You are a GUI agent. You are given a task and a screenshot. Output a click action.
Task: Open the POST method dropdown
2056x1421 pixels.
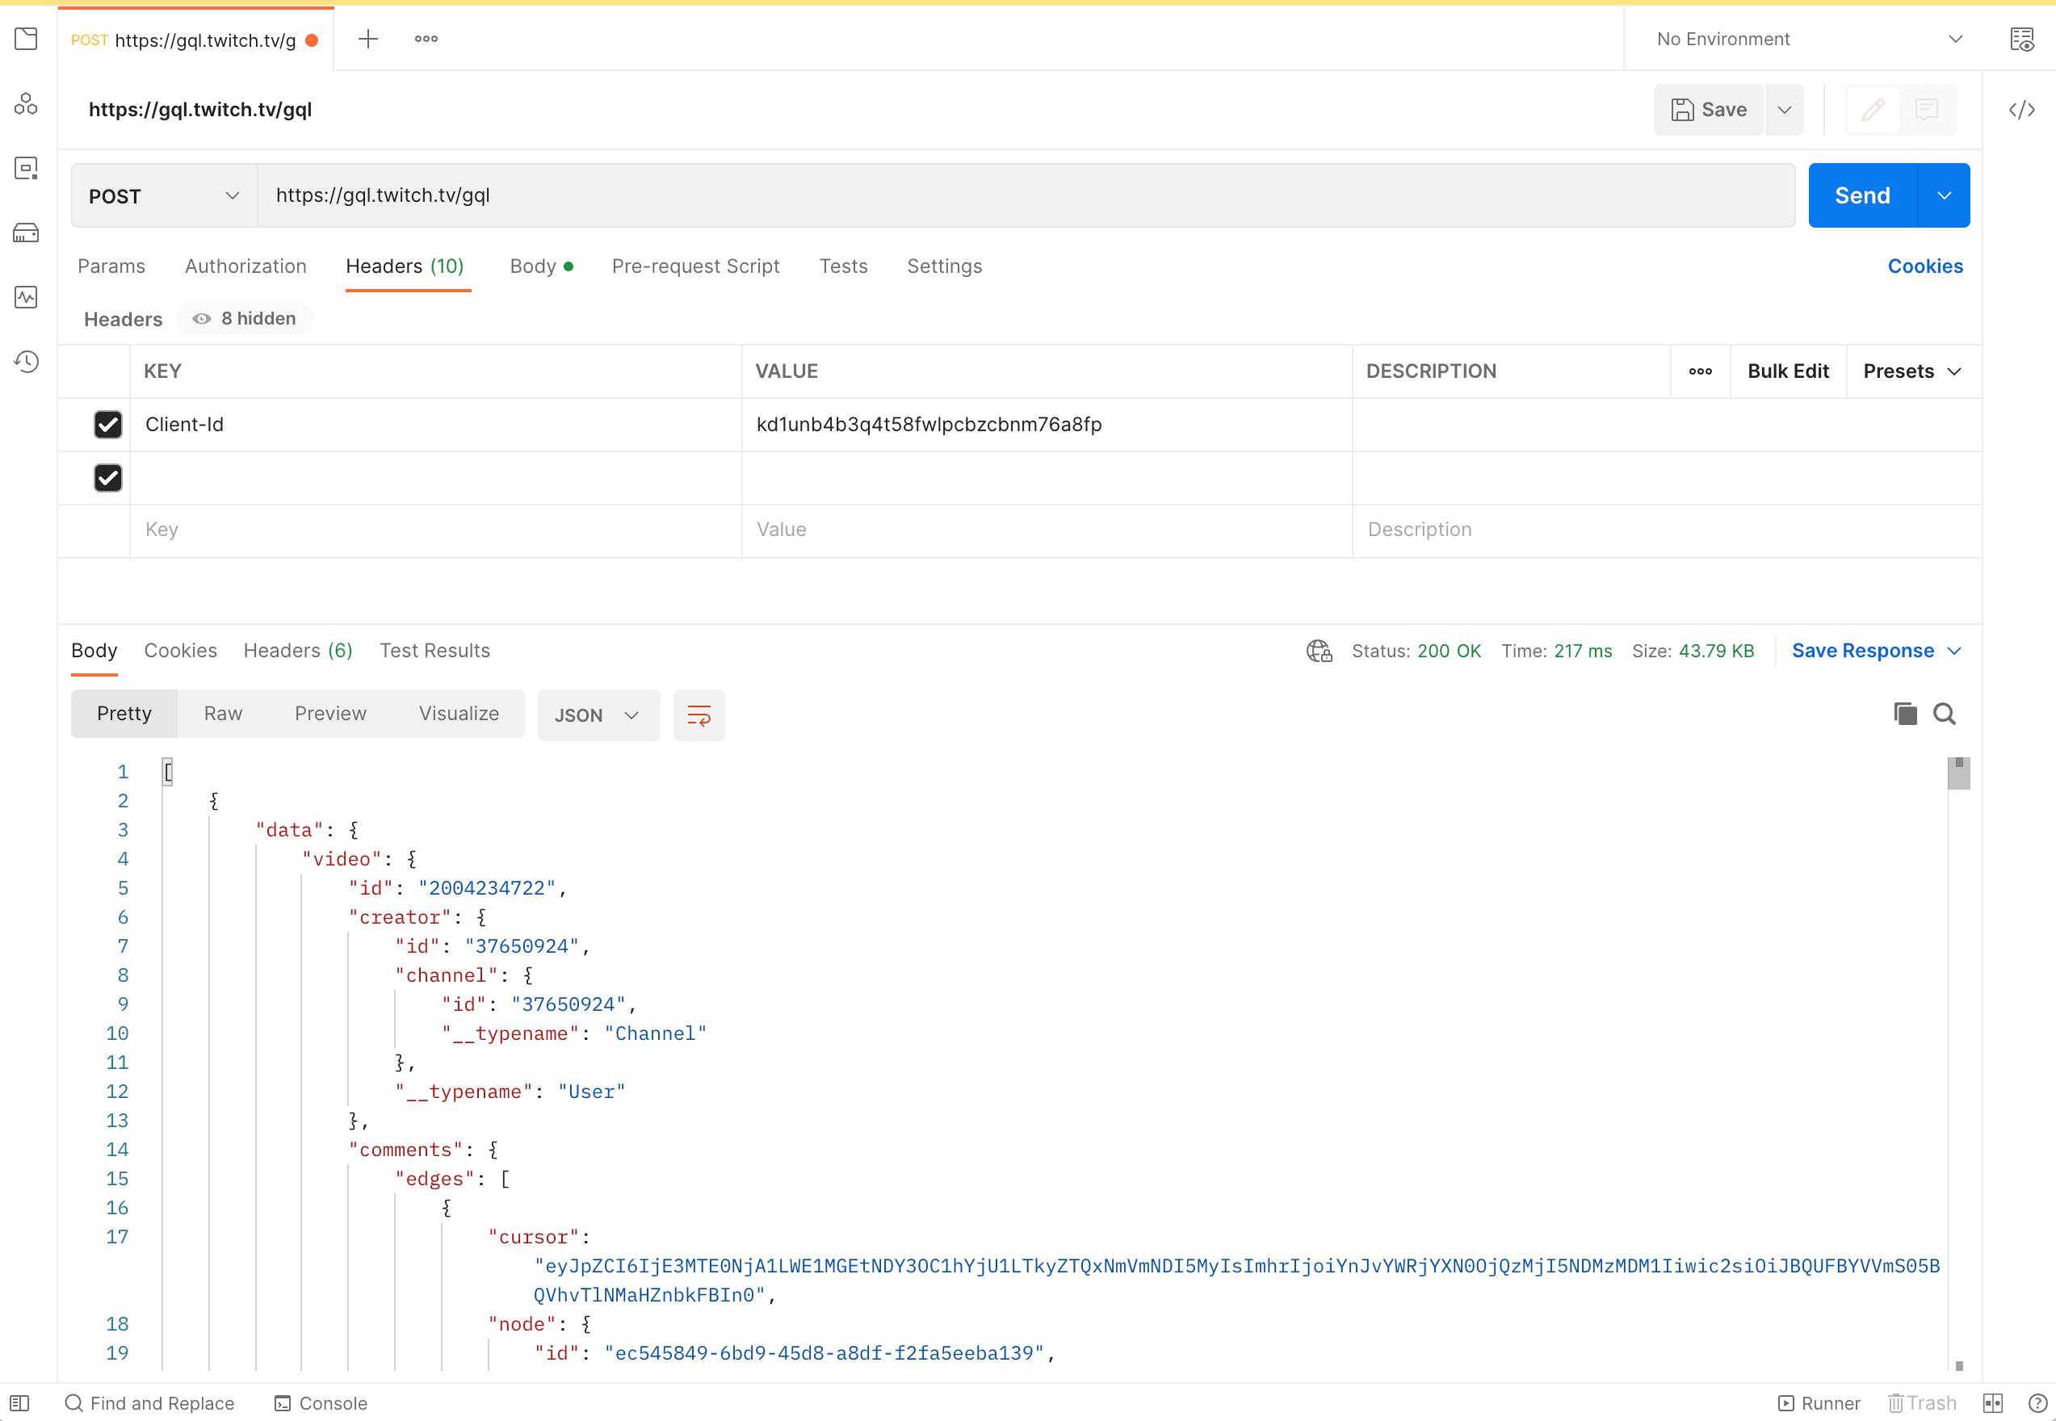coord(165,196)
